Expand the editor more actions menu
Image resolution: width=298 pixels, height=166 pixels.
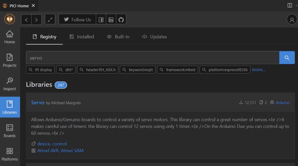click(296, 5)
